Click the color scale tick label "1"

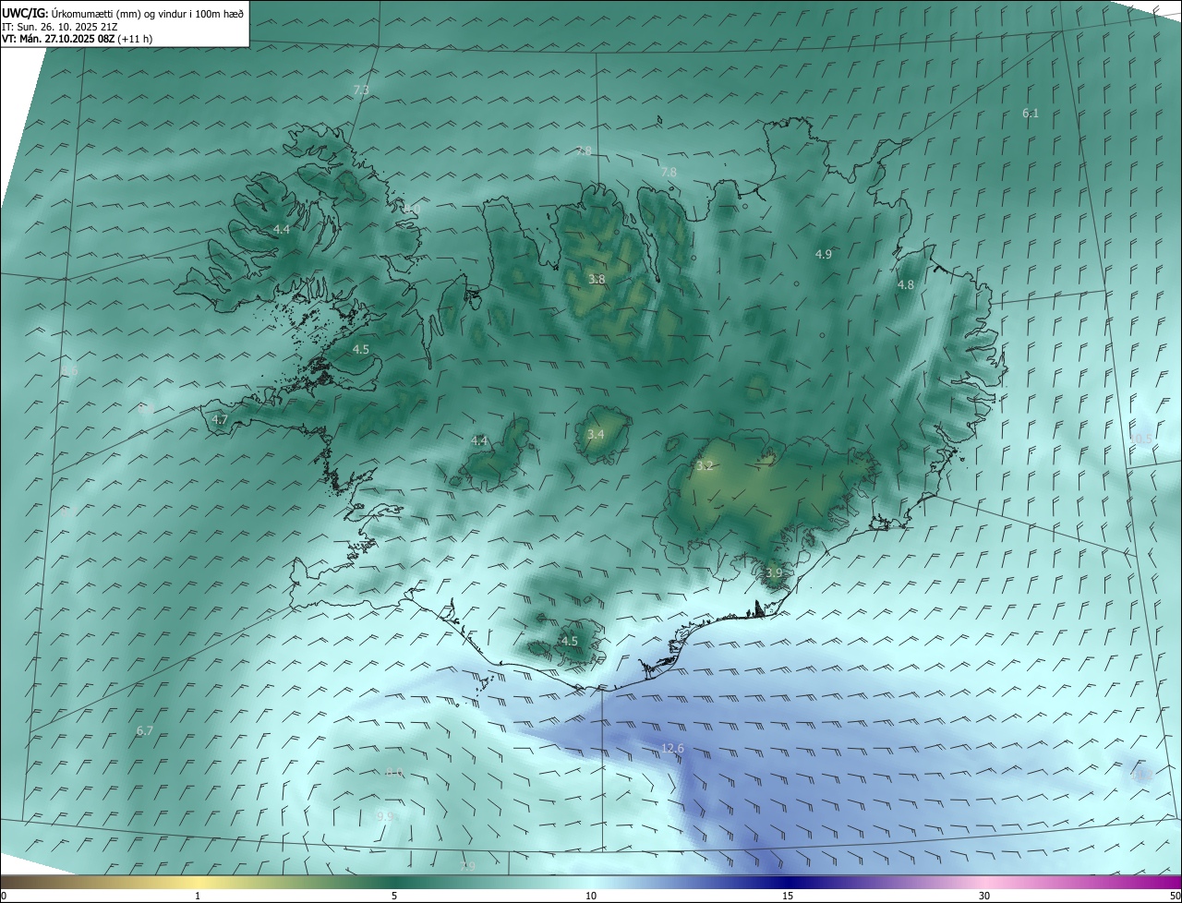198,896
